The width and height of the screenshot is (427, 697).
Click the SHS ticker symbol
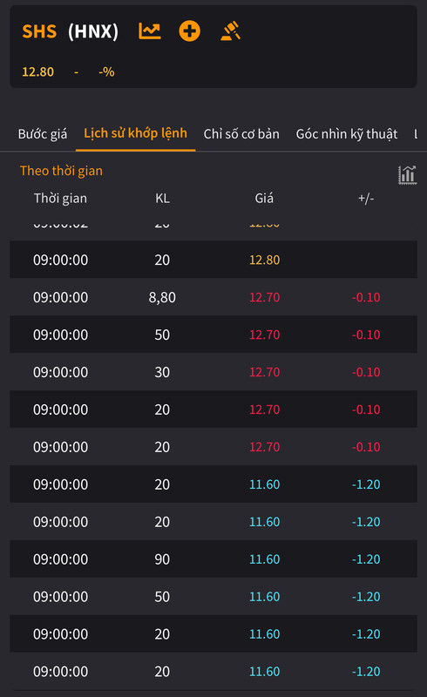pyautogui.click(x=39, y=31)
